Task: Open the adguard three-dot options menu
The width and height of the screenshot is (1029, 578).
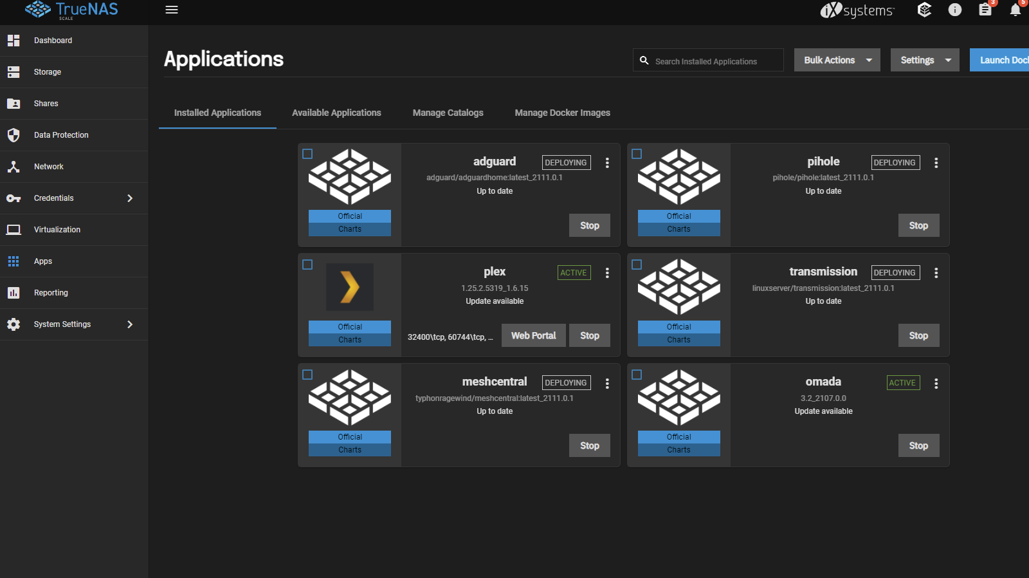Action: [x=607, y=163]
